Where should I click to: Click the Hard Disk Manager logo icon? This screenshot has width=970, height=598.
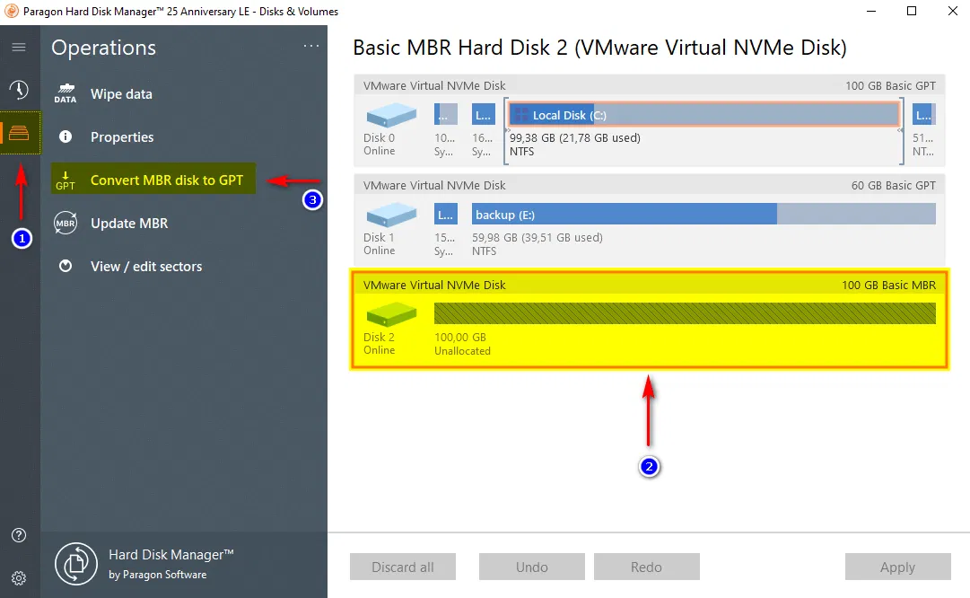click(x=76, y=564)
